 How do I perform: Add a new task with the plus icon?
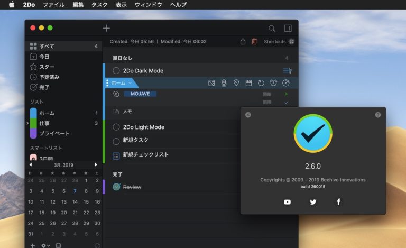tap(106, 28)
